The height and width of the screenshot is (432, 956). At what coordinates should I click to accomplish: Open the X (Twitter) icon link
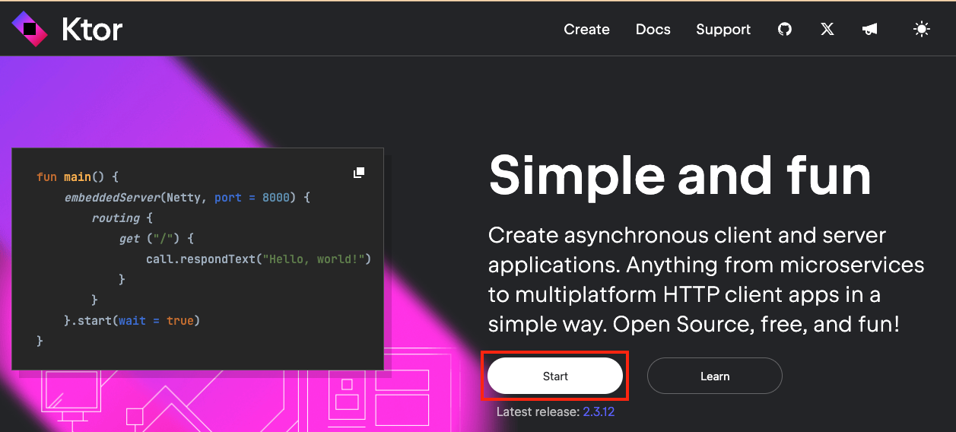(827, 29)
